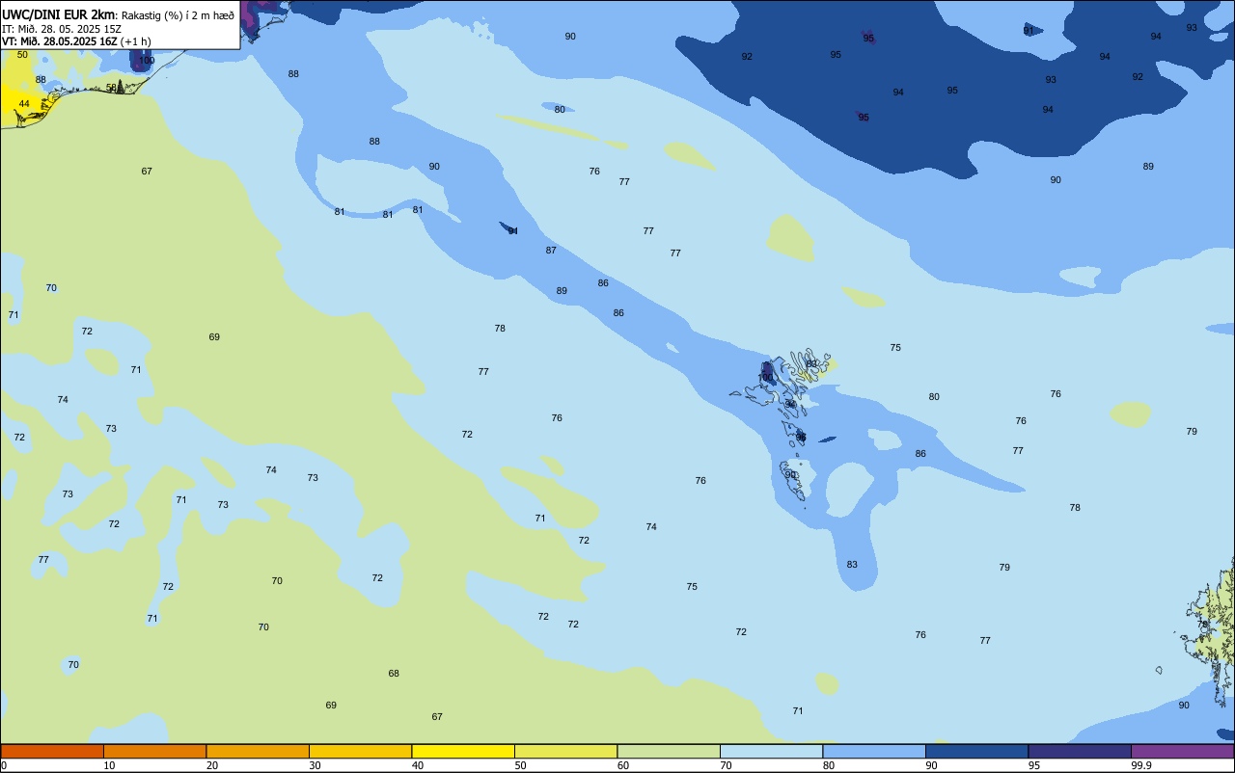
Task: Click the 30–40 golden legend swatch
Action: coord(360,751)
